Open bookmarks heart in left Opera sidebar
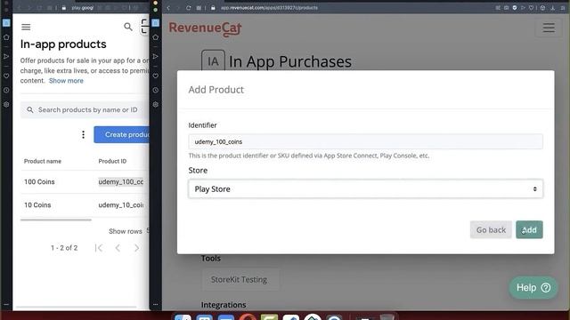 (6, 76)
